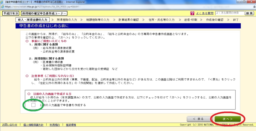This screenshot has width=256, height=131.
Task: Select the 税額控除等の入力 step
Action: [98, 20]
